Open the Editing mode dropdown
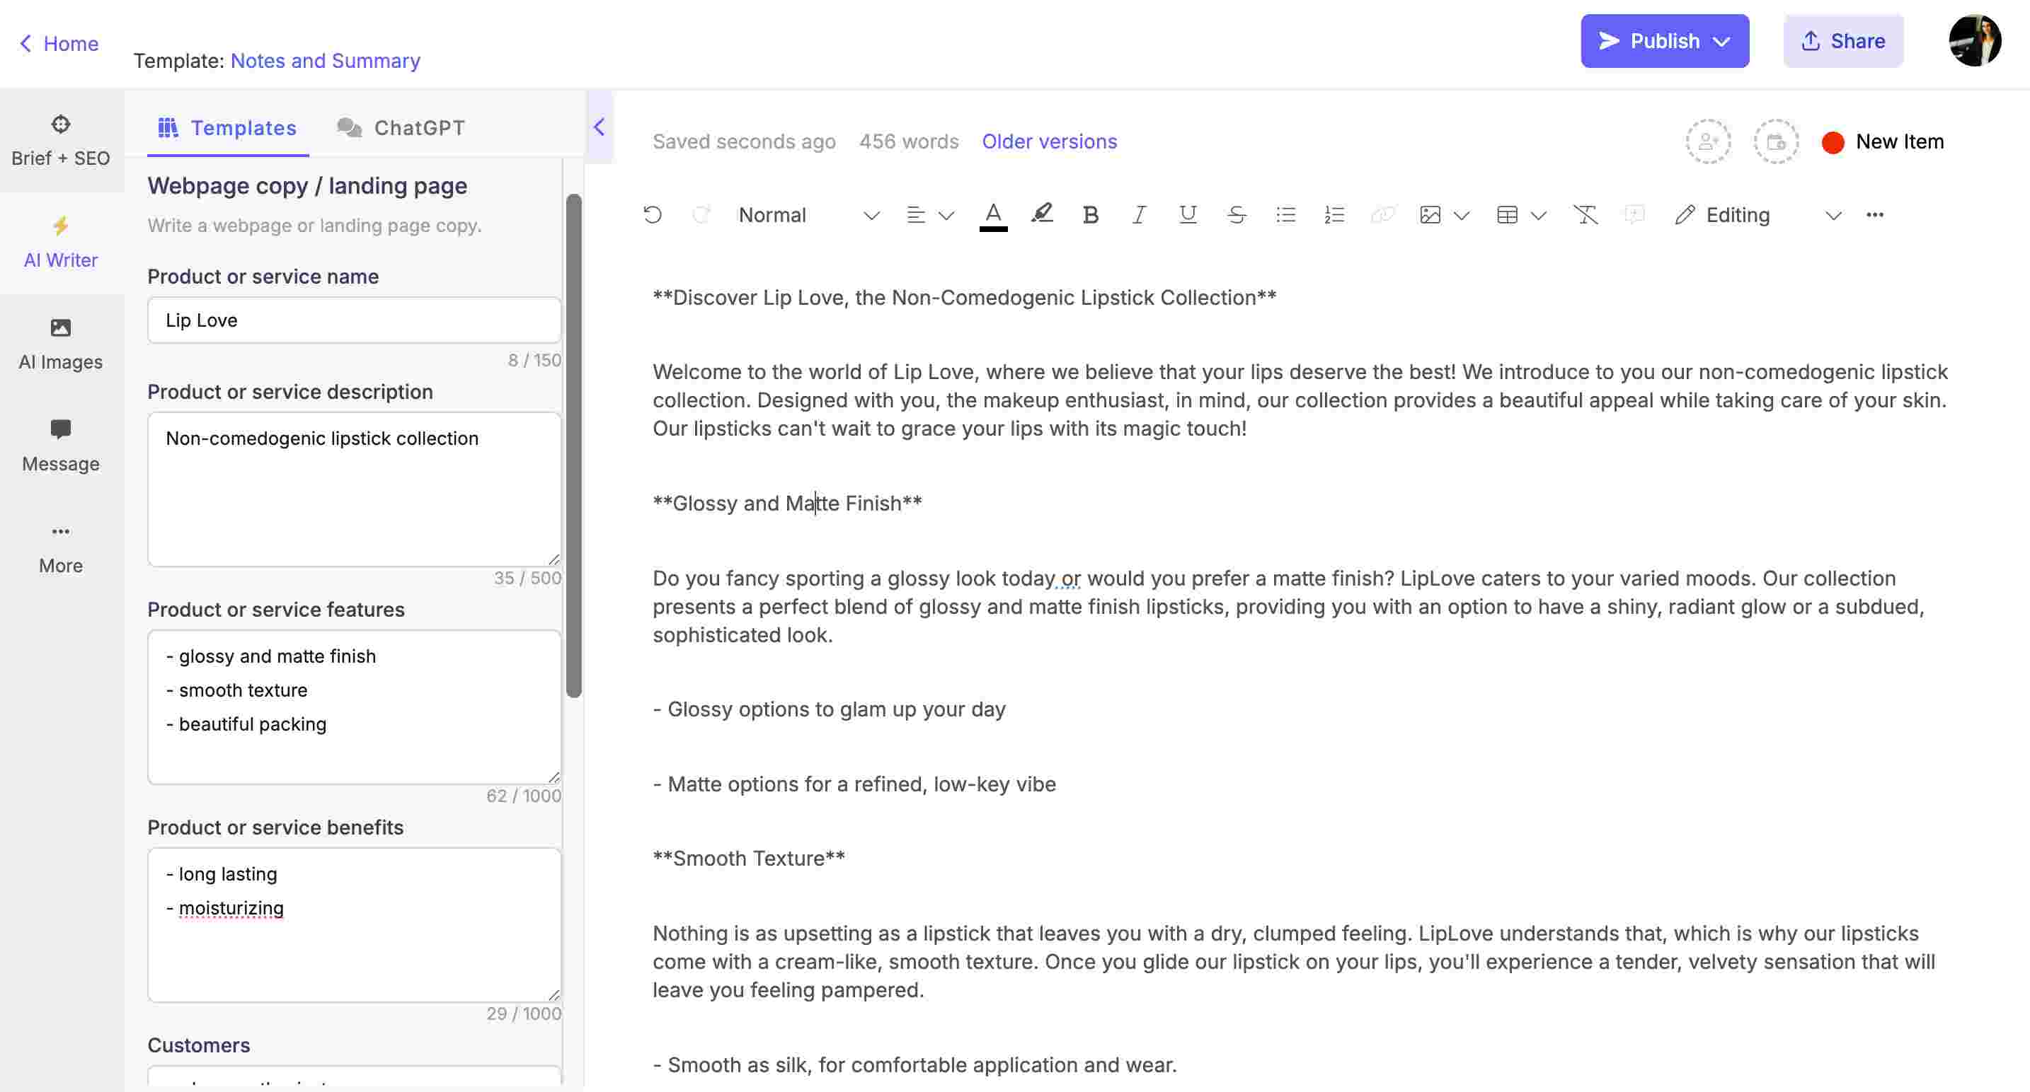This screenshot has height=1092, width=2030. [x=1757, y=215]
